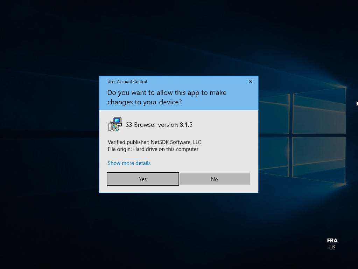Click the FRA US keyboard language indicator
The width and height of the screenshot is (358, 269).
point(332,244)
